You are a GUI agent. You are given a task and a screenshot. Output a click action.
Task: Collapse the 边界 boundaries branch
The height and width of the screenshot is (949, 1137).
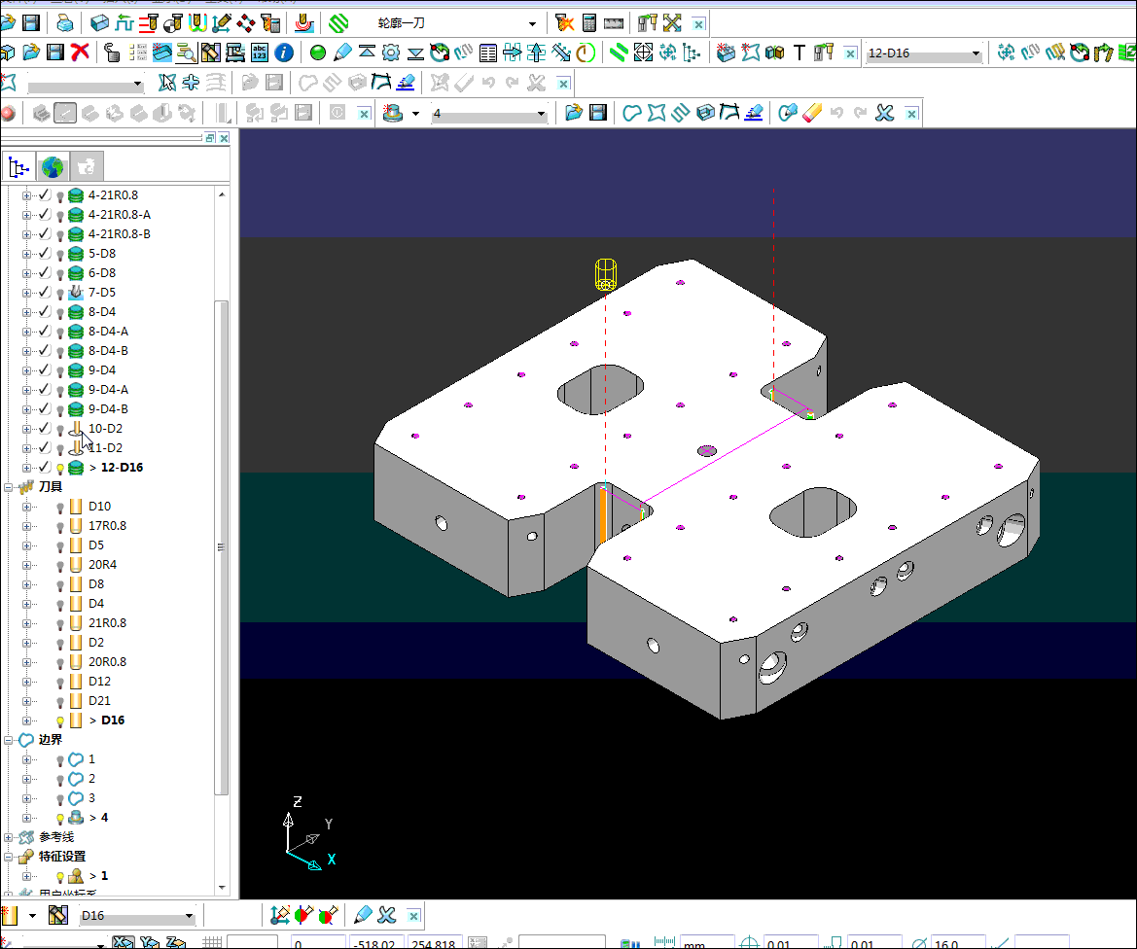[x=8, y=740]
